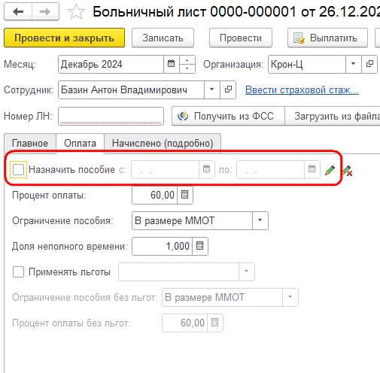Click the Сотрудник field with Базин Антон Владимирович

point(131,89)
